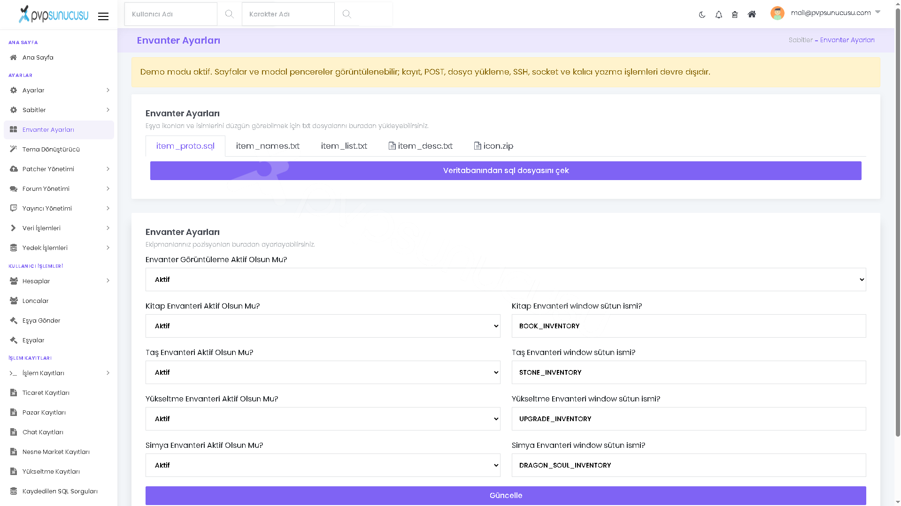Expand the Veri İşlemleri chevron
Viewport: 901px width, 506px height.
coord(108,228)
